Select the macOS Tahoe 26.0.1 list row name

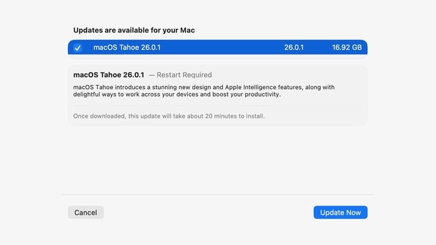click(x=127, y=48)
